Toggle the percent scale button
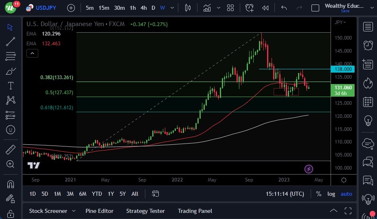This screenshot has height=219, width=377. 318,194
